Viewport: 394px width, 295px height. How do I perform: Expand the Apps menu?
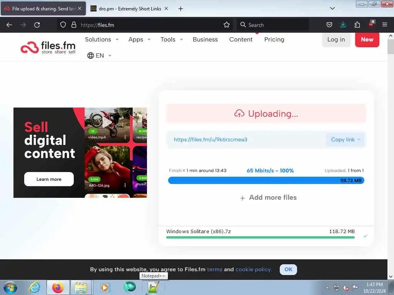click(x=139, y=40)
